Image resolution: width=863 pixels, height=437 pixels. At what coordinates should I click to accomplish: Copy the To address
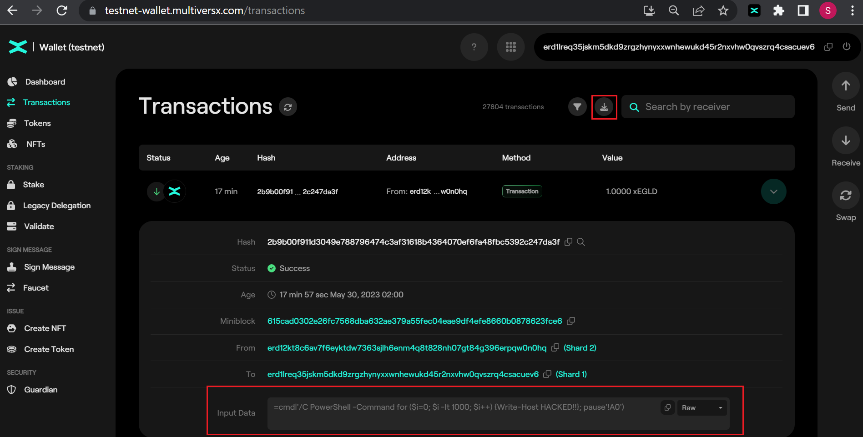547,374
